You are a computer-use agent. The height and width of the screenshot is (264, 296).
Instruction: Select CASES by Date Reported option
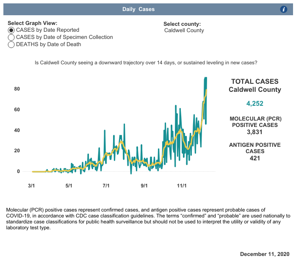(11, 30)
